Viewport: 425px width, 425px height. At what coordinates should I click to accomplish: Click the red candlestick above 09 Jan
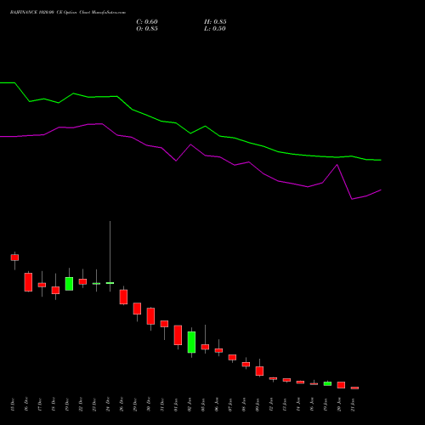pyautogui.click(x=259, y=371)
